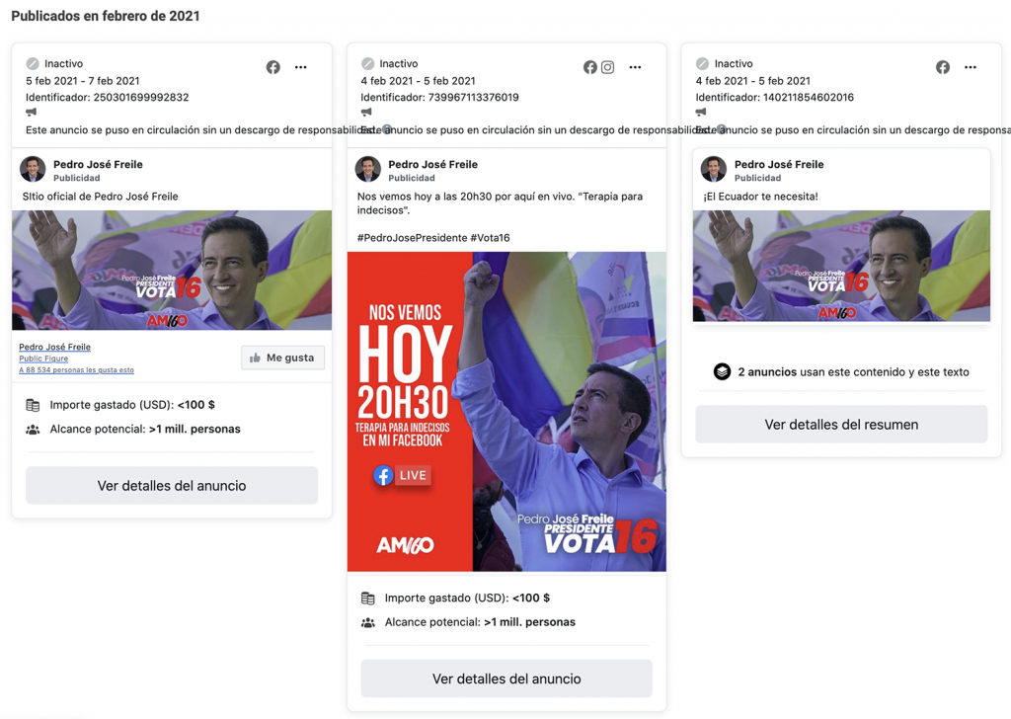The image size is (1011, 719).
Task: Click the red HOY 20H30 live ad image
Action: [x=506, y=412]
